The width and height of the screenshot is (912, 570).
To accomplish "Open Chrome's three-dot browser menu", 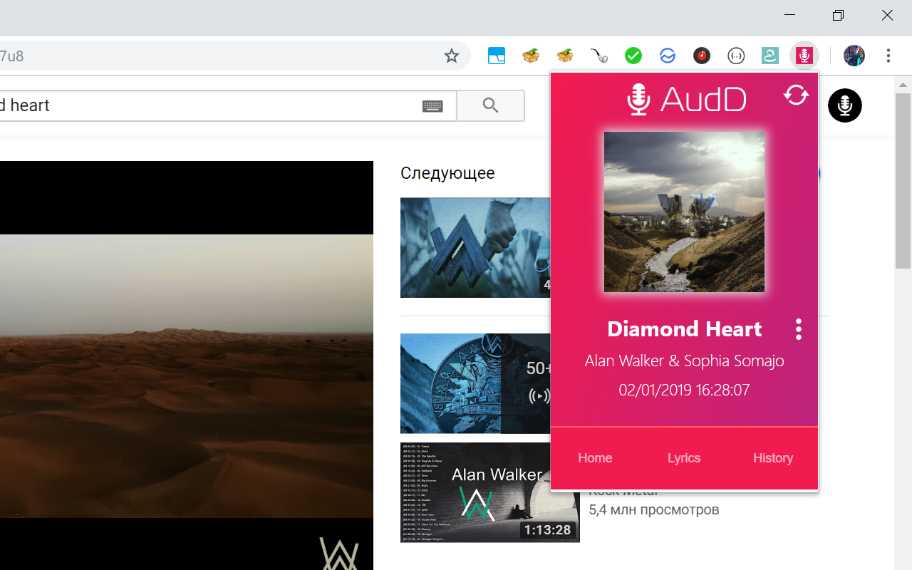I will (888, 56).
